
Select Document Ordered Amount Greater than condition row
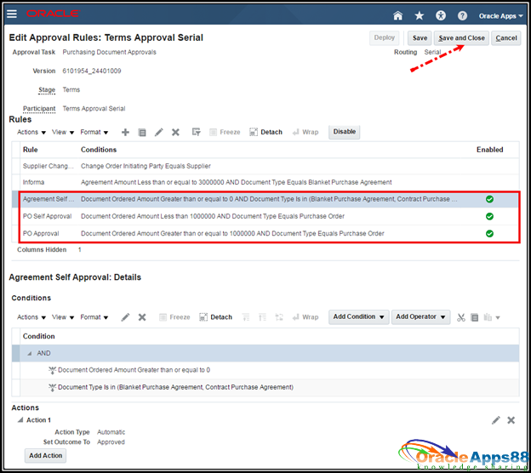(265, 370)
